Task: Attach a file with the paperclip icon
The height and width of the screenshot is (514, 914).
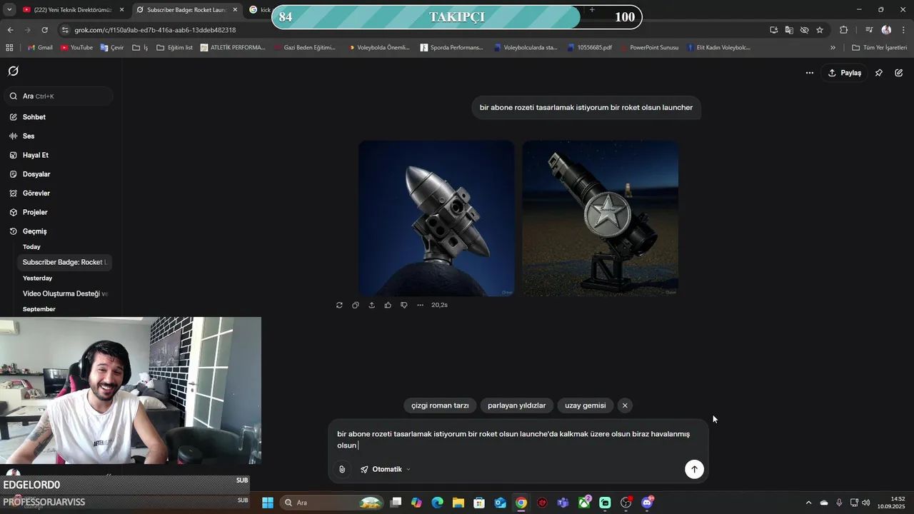Action: click(x=342, y=469)
